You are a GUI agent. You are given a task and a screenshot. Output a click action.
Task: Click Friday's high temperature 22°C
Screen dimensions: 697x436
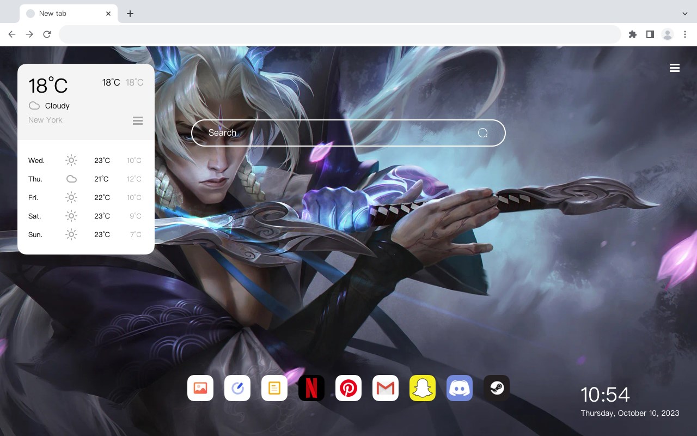click(x=102, y=197)
